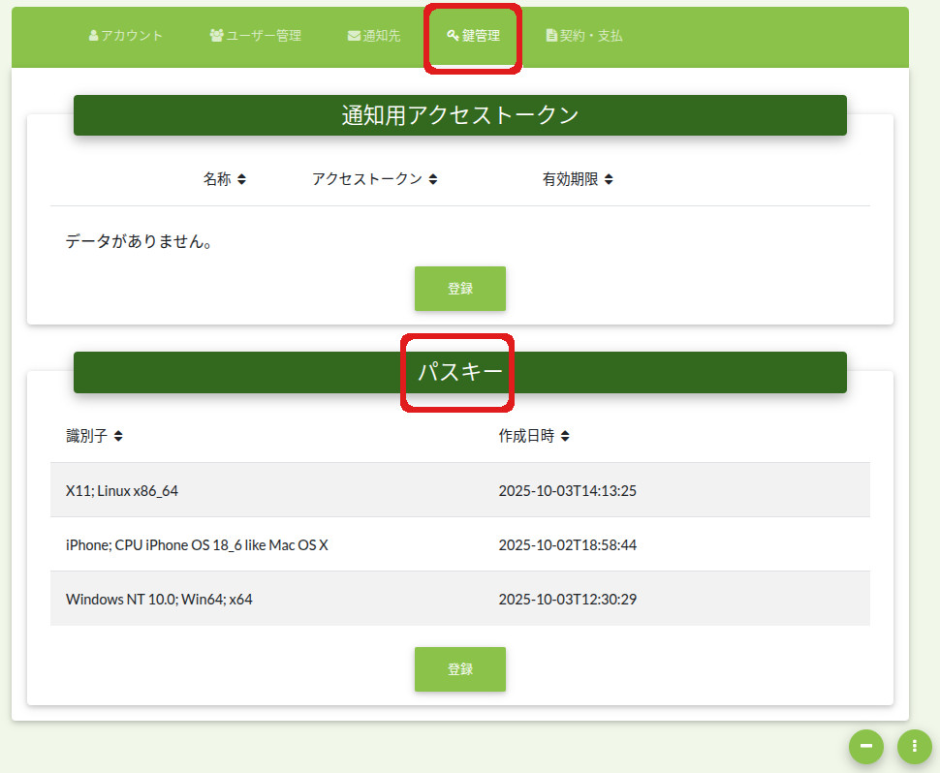
Task: Sort passkeys by 識別子 arrows
Action: [x=118, y=437]
